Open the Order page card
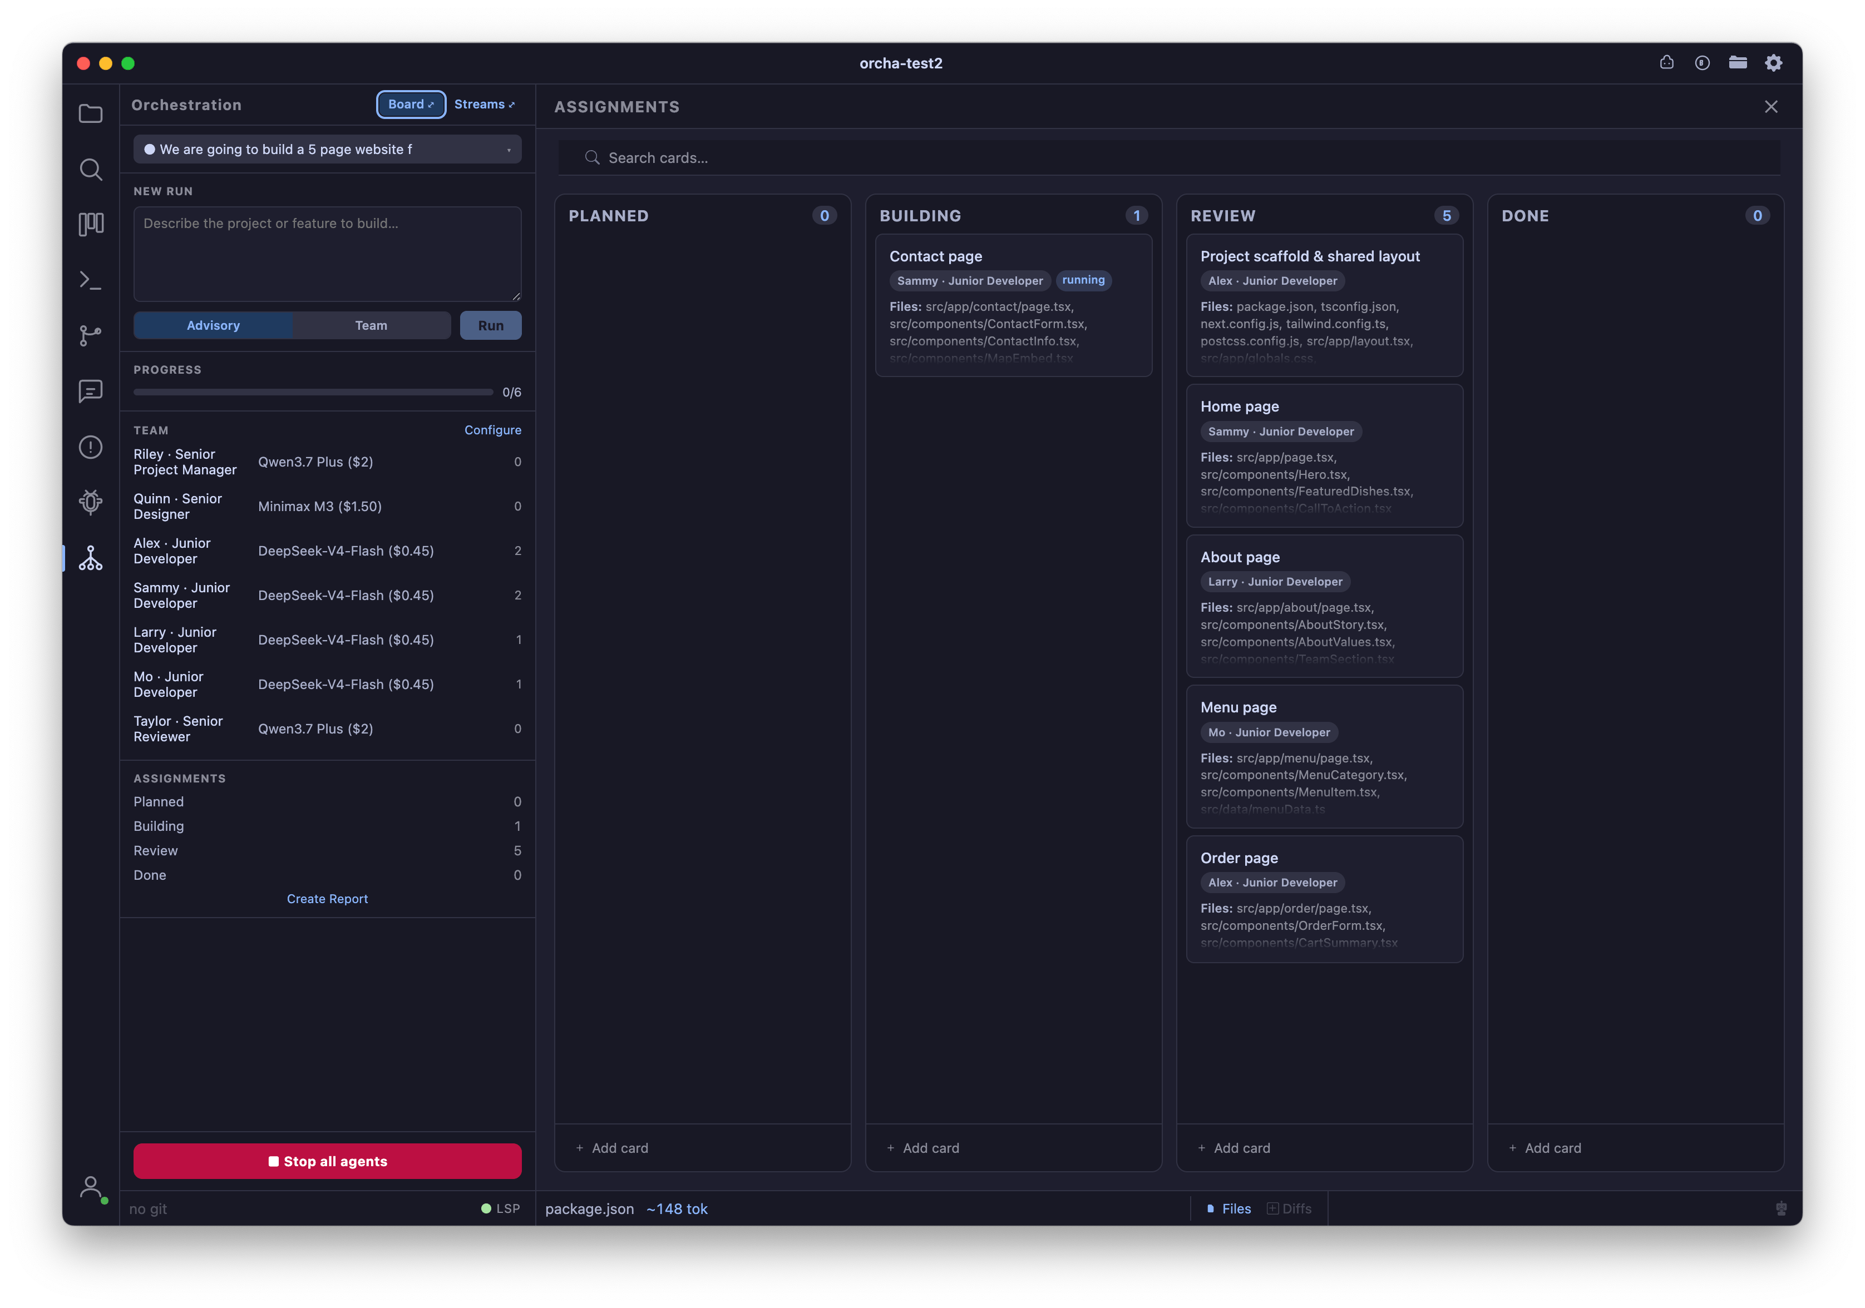This screenshot has width=1865, height=1308. point(1324,900)
